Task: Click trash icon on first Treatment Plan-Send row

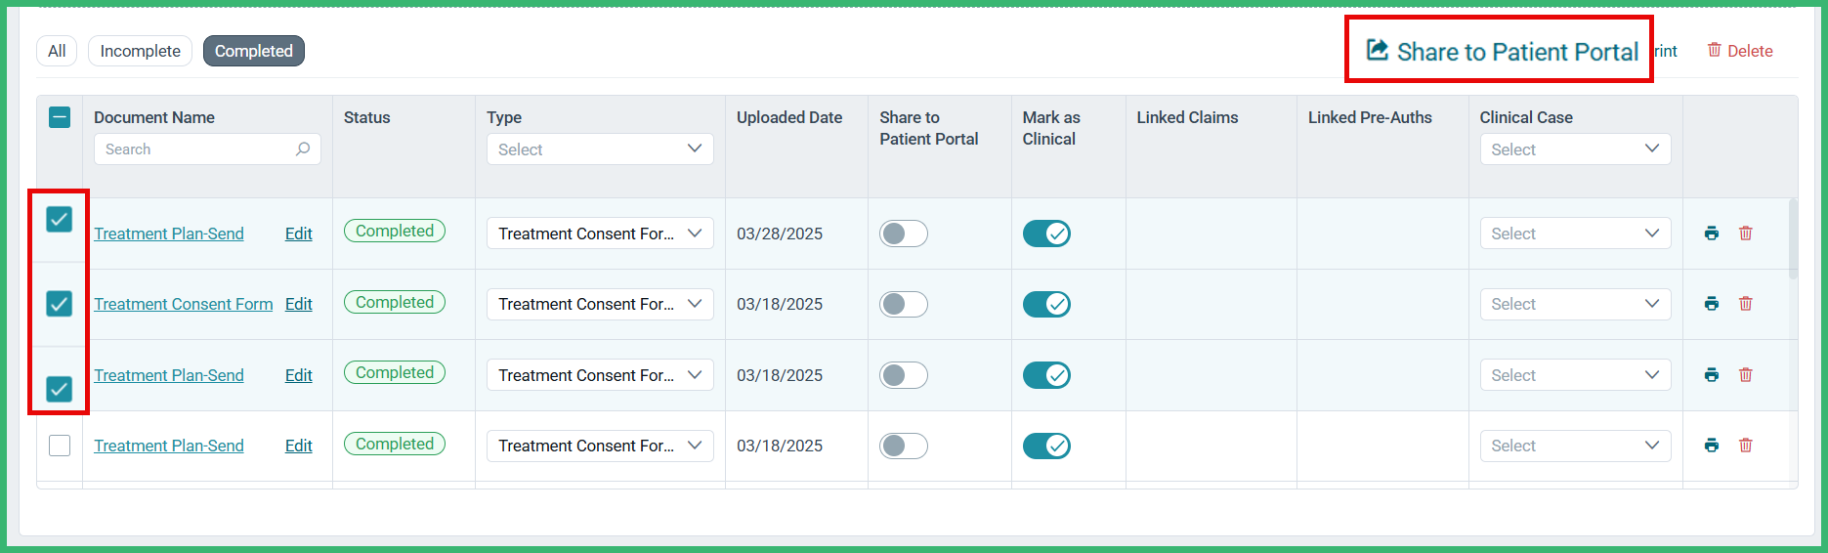Action: pyautogui.click(x=1745, y=234)
